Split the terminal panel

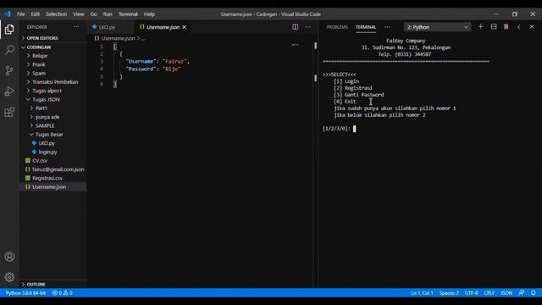click(494, 26)
